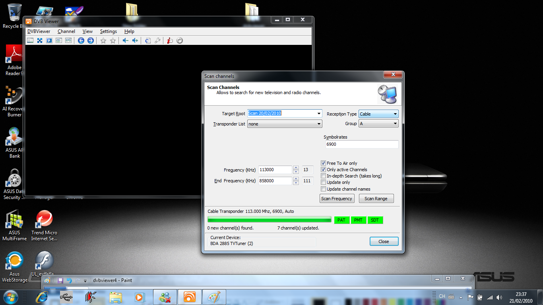Decrease volume with the speaker minus icon

pos(125,41)
